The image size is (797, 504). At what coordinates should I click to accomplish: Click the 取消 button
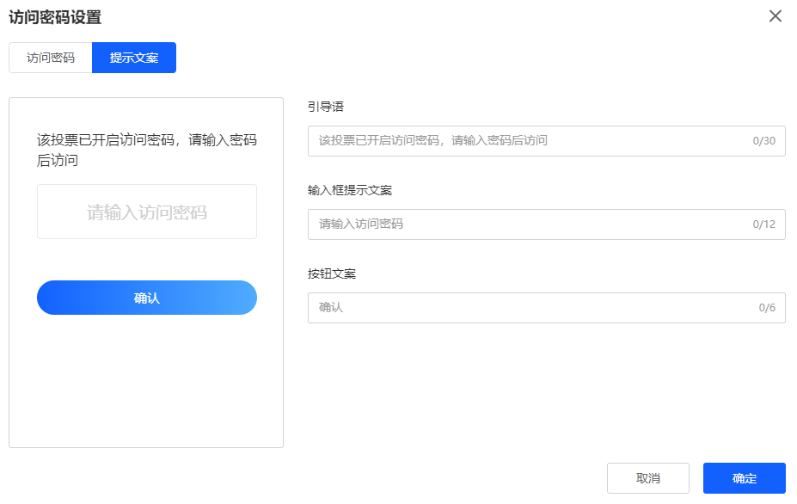tap(647, 478)
